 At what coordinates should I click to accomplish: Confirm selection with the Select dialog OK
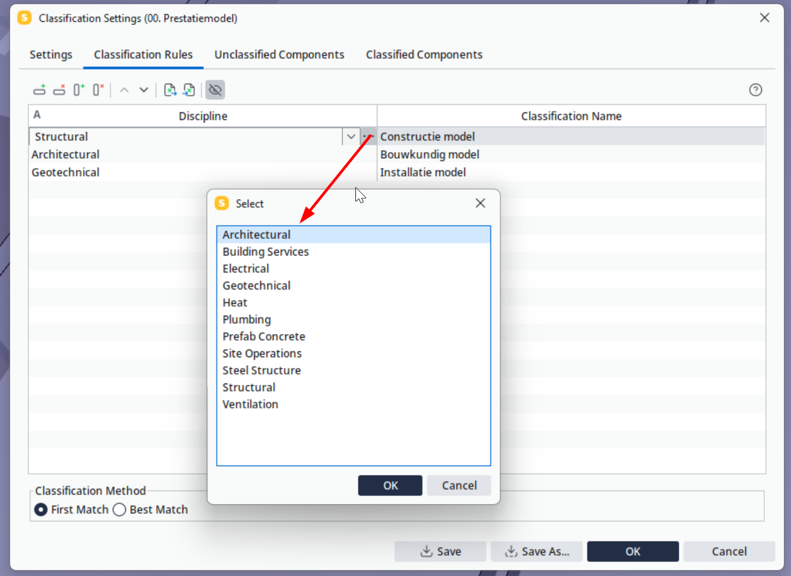(390, 486)
